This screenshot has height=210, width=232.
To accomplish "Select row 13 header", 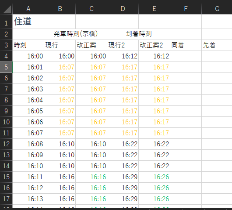I will pyautogui.click(x=6, y=155).
